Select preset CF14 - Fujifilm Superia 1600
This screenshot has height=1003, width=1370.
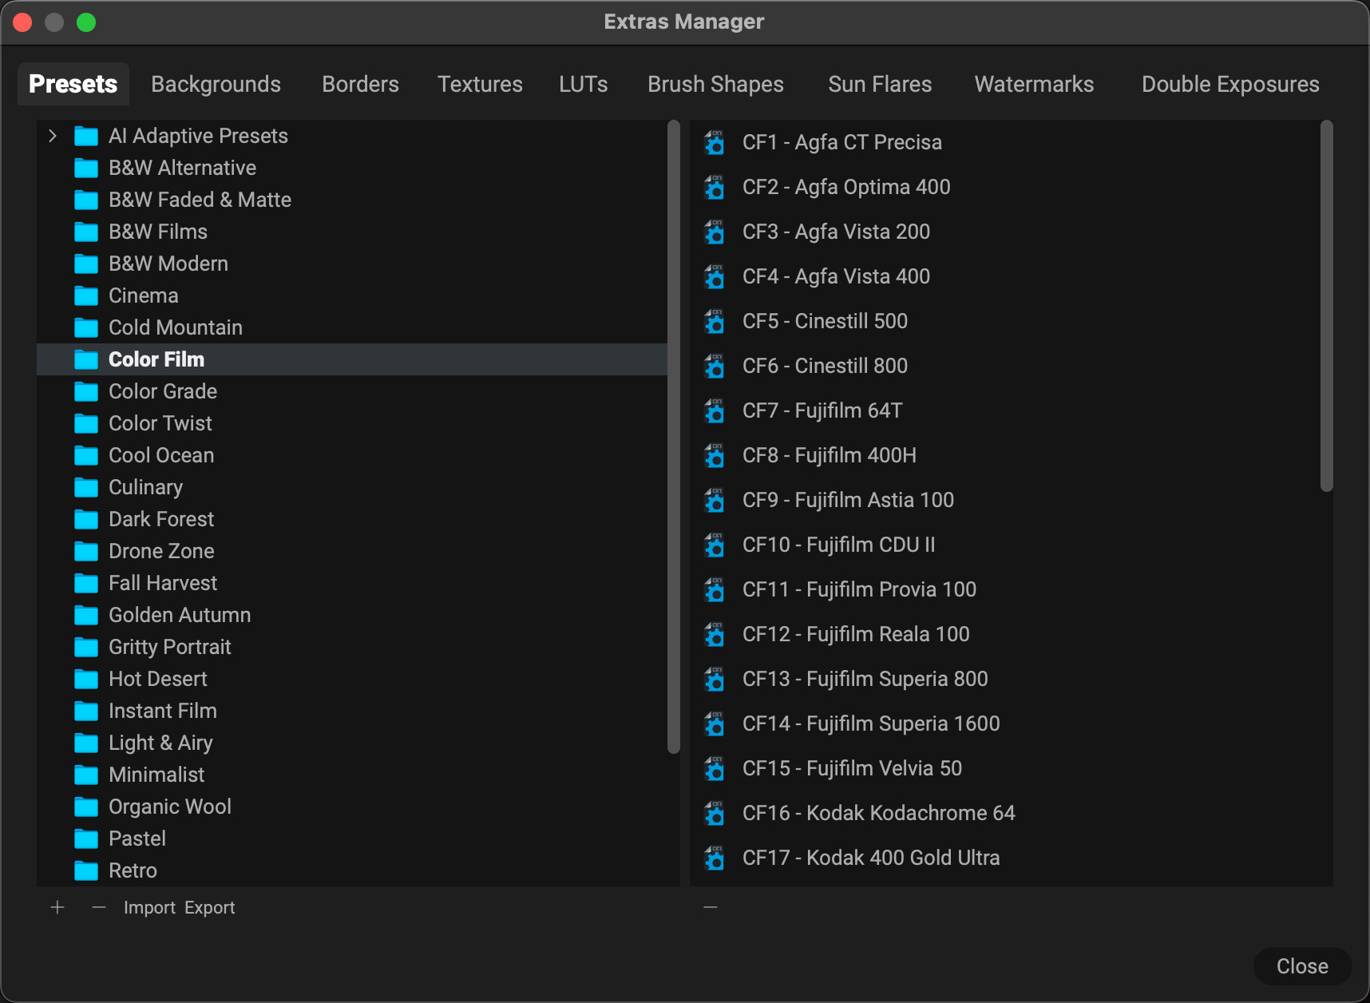[1005, 724]
